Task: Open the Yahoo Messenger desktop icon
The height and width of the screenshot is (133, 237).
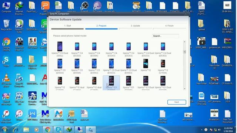Action: tap(6, 99)
